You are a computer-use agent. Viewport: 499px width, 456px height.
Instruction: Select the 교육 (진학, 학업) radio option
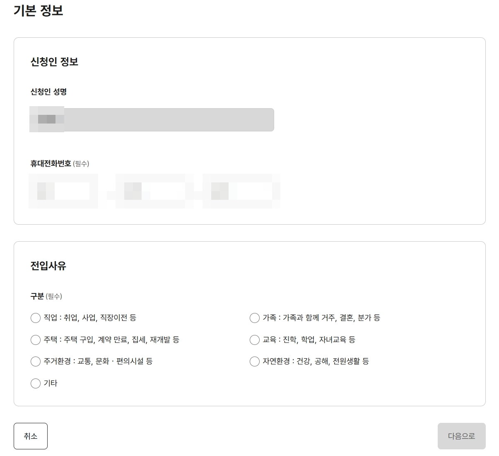(x=255, y=340)
